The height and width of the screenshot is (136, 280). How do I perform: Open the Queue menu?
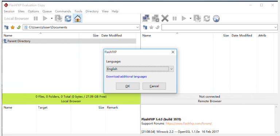click(47, 11)
